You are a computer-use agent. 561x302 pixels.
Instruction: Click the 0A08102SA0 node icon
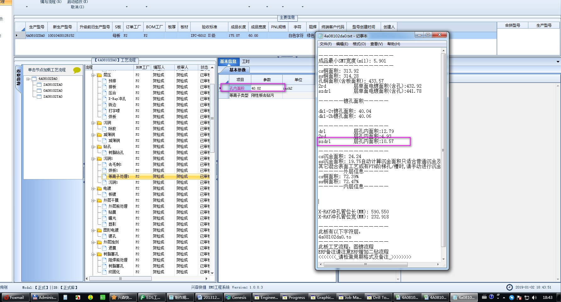coord(39,91)
